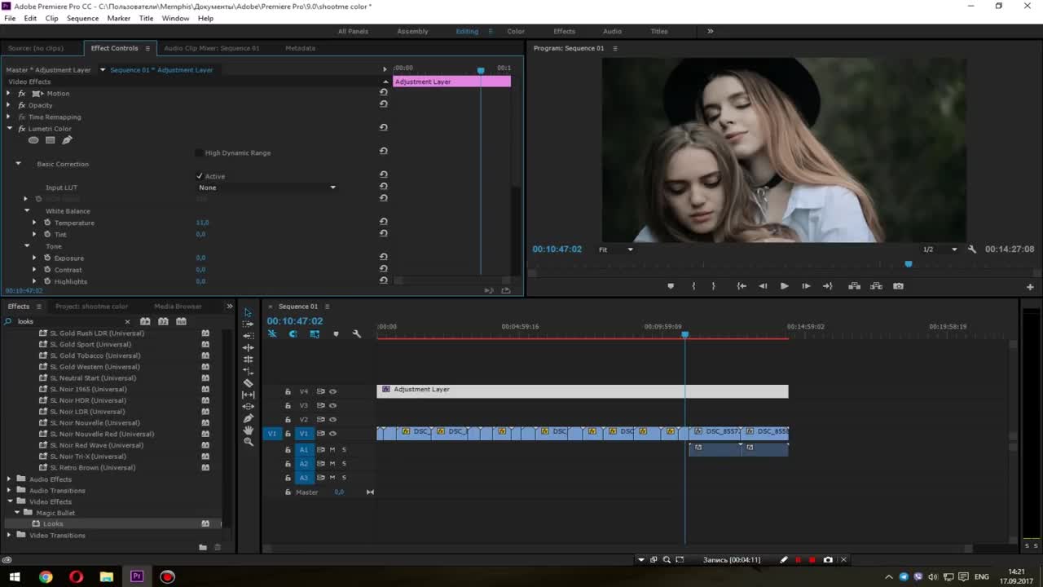Go to In point
The image size is (1043, 587).
pos(742,286)
